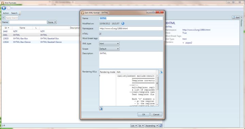The width and height of the screenshot is (245, 129).
Task: Click the Edit button with pencil icon
Action: point(236,17)
